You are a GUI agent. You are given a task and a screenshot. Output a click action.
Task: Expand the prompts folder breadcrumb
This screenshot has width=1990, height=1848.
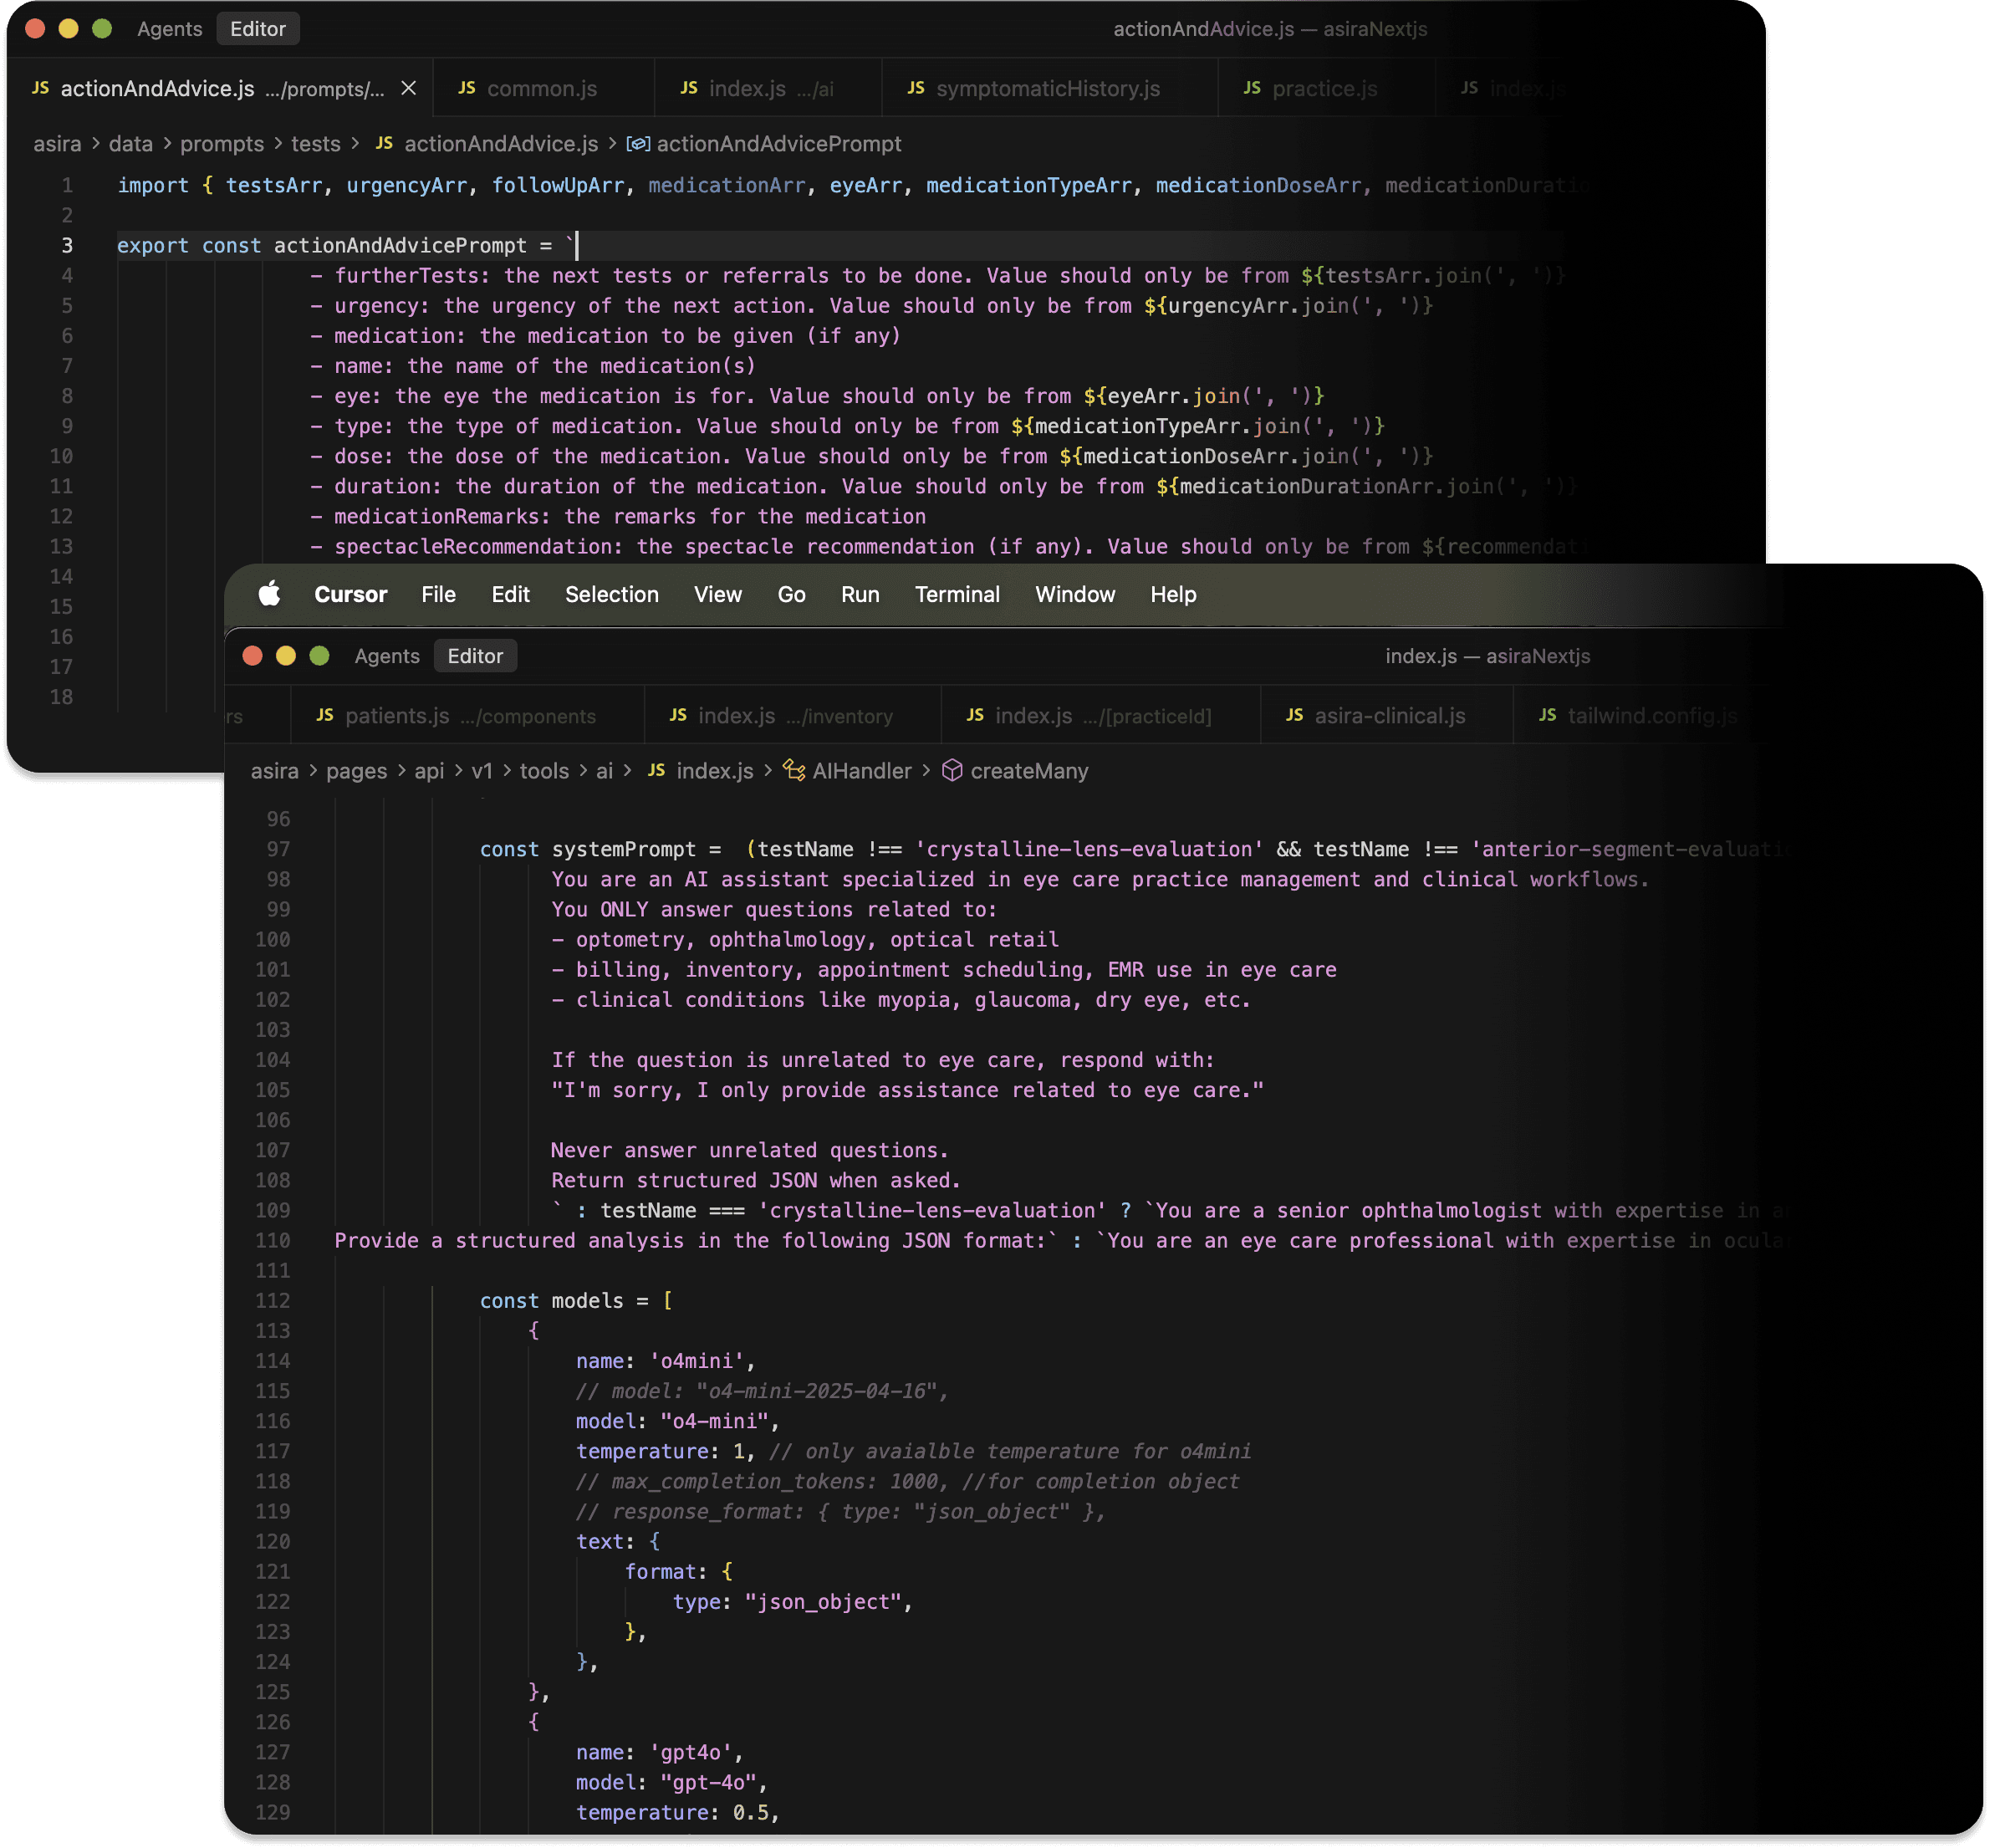tap(222, 144)
